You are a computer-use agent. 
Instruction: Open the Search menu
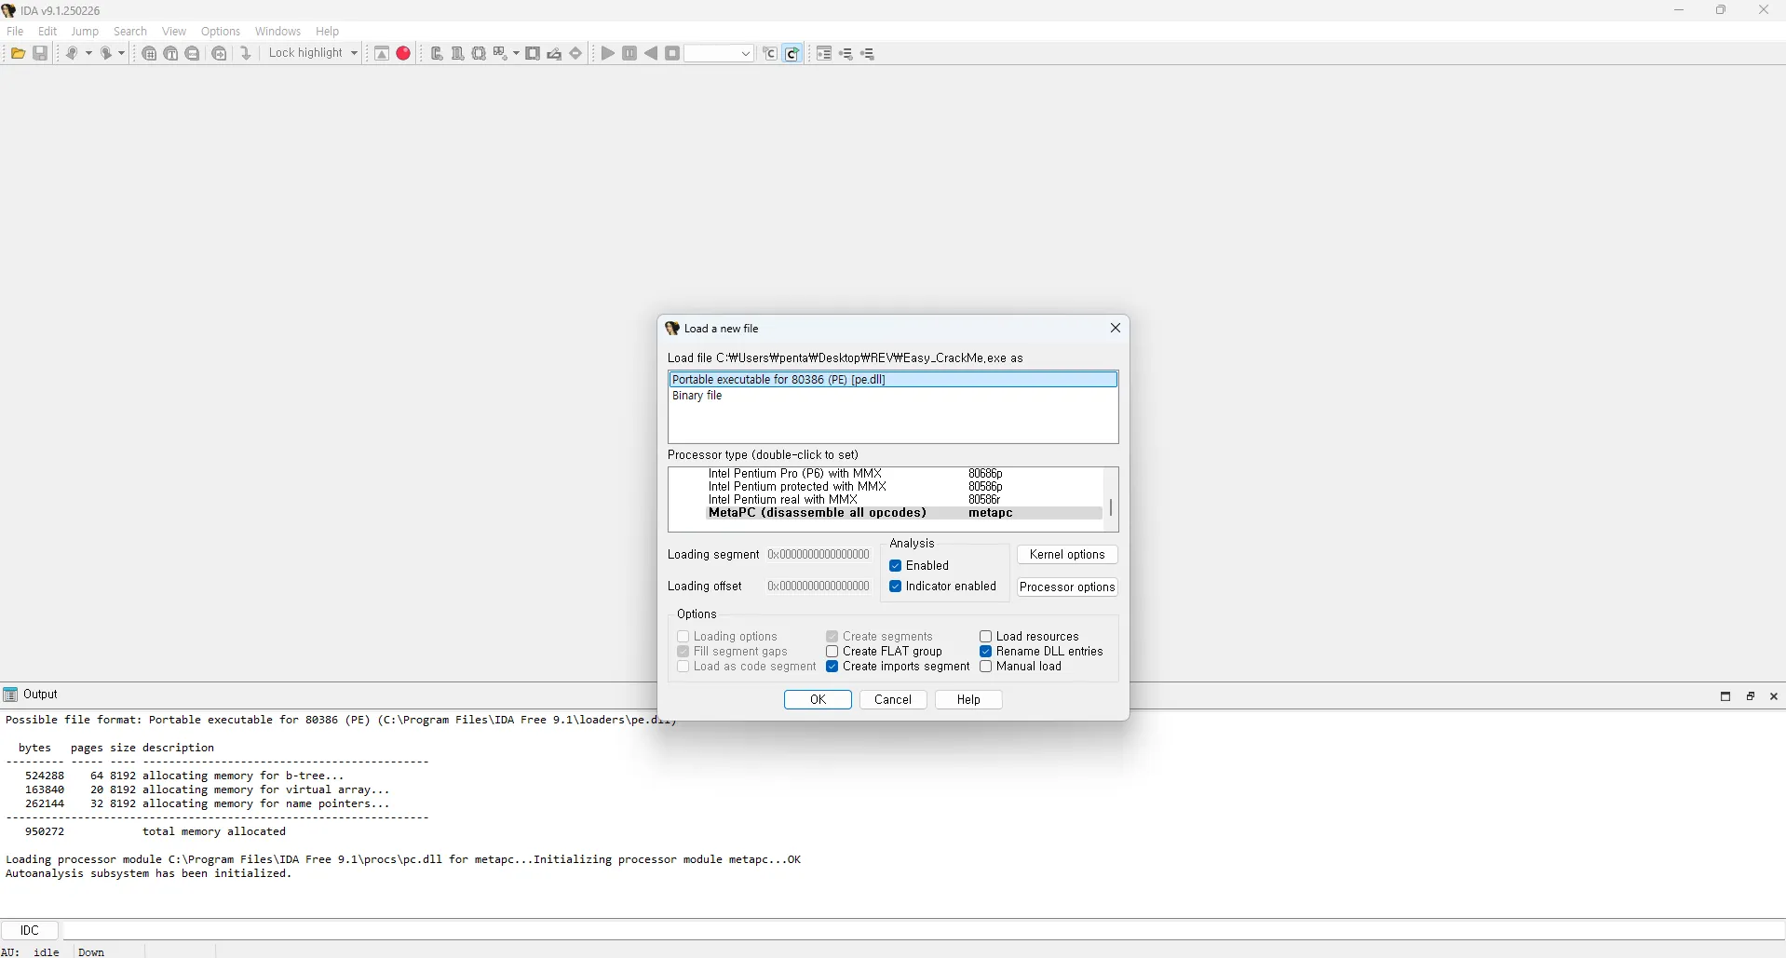130,32
